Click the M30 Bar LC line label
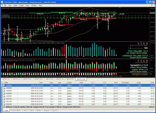The width and height of the screenshot is (156, 113). pos(84,19)
